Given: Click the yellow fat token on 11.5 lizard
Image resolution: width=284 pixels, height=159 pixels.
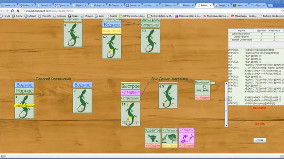Looking at the screenshot, I should click(x=130, y=118).
